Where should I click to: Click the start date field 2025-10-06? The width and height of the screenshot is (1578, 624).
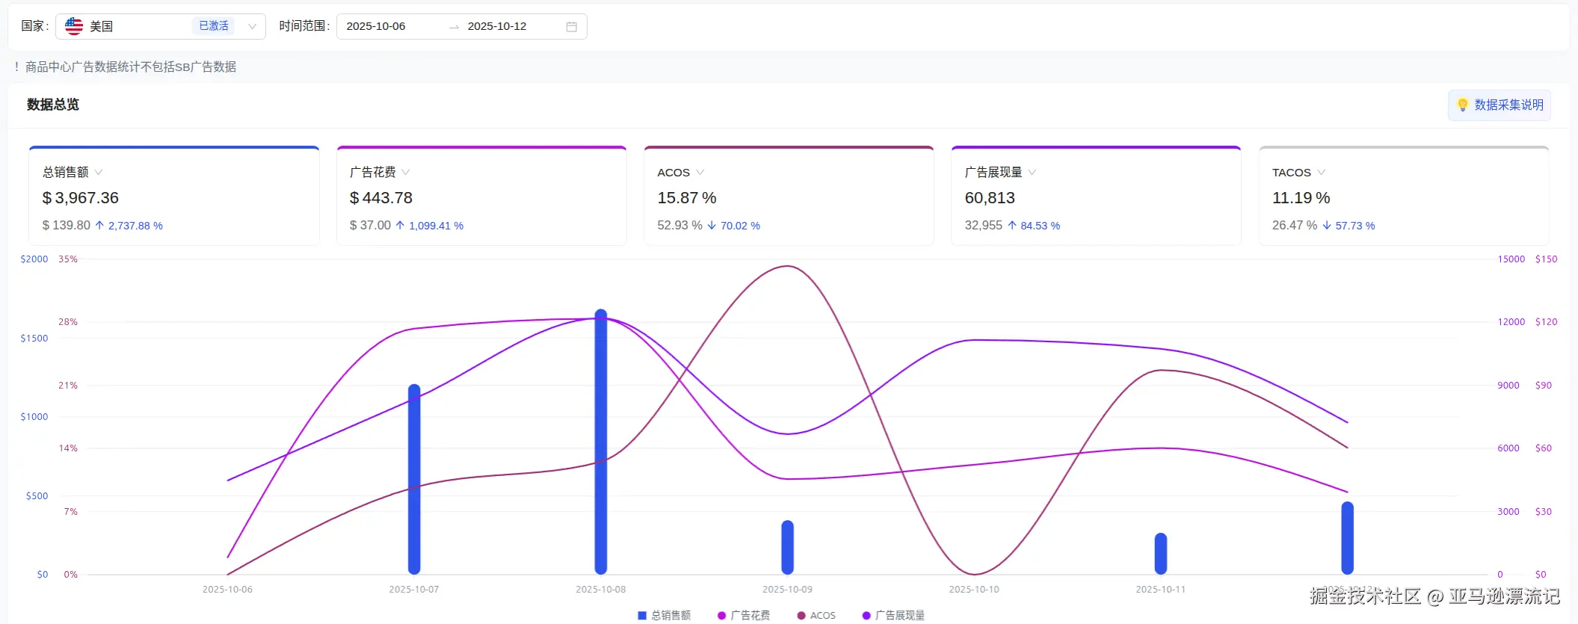[376, 26]
